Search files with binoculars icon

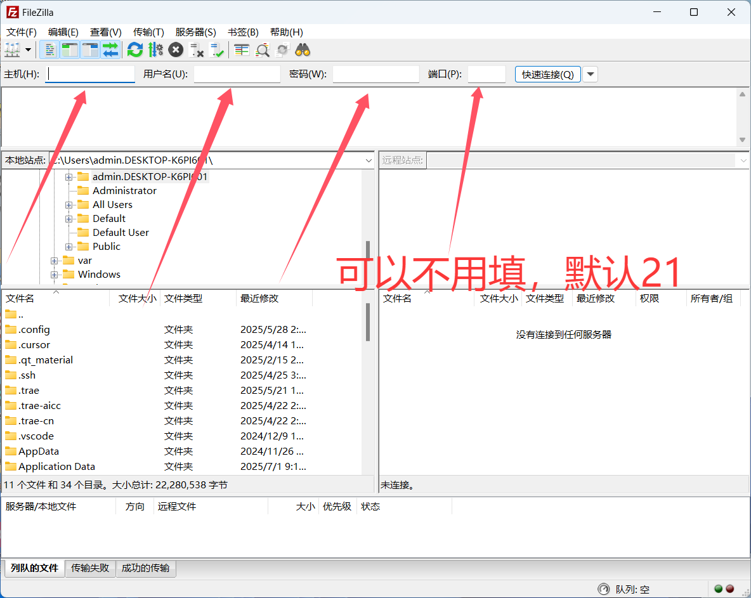click(303, 50)
